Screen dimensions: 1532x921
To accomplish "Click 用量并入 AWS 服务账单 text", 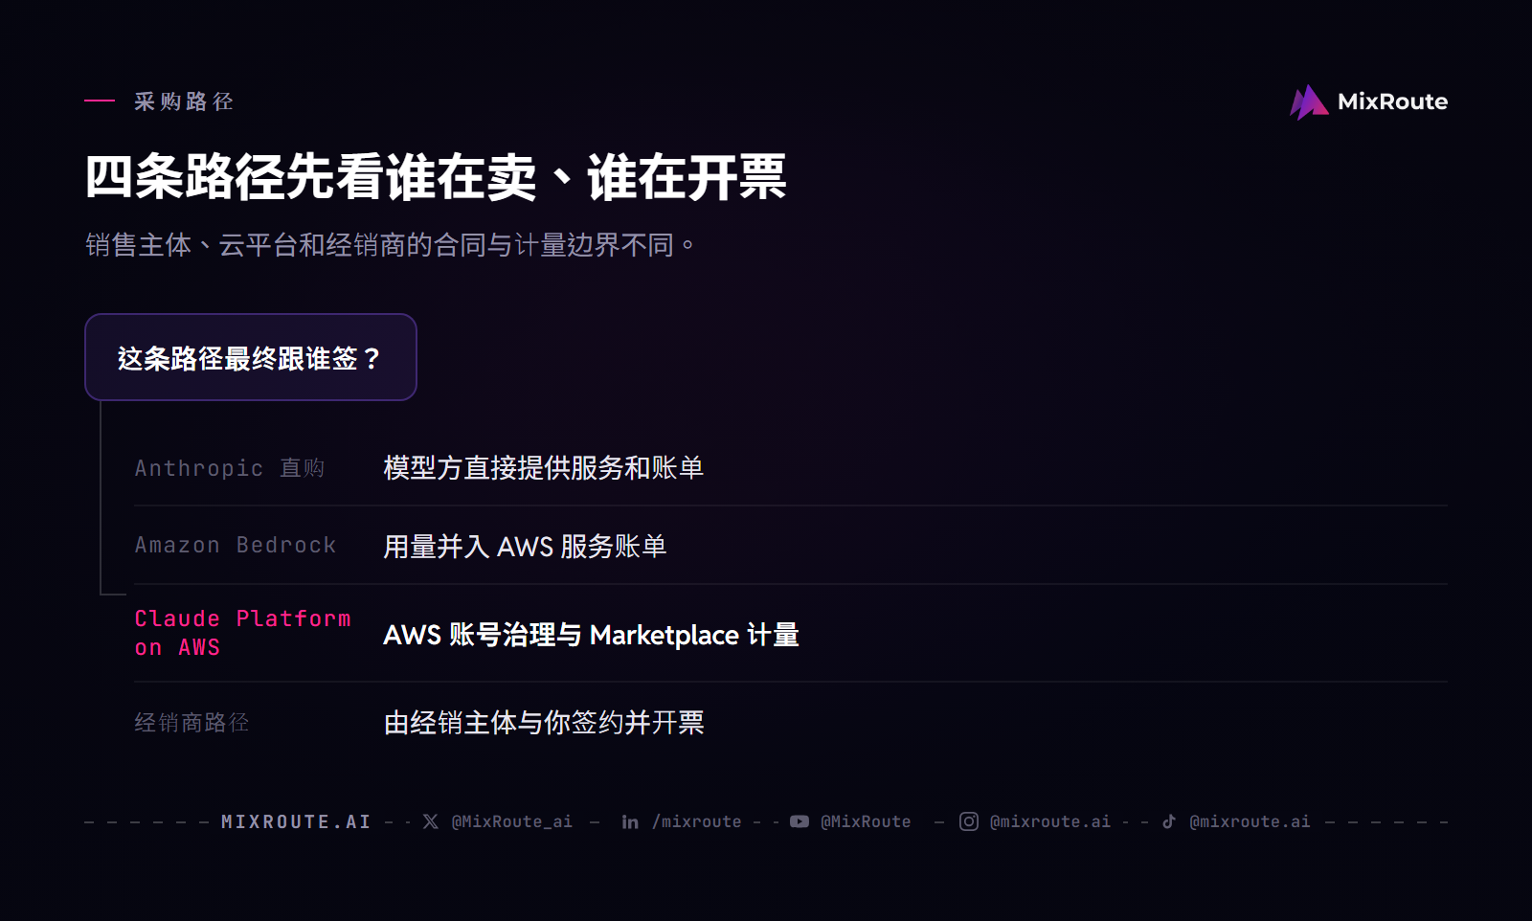I will coord(525,546).
